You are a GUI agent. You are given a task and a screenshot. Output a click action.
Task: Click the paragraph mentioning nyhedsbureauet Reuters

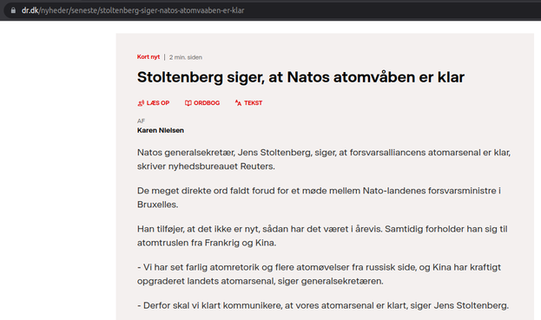(324, 160)
